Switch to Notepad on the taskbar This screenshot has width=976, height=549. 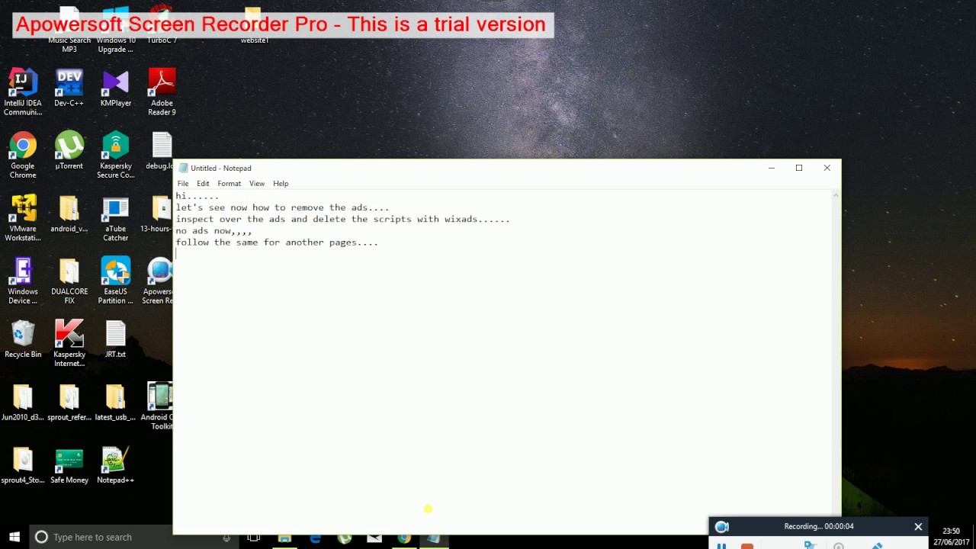click(434, 537)
